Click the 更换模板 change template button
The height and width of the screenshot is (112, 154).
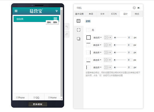tap(38, 104)
